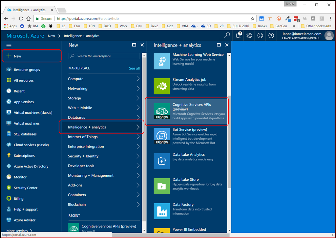Open the portal settings gear

pyautogui.click(x=249, y=35)
